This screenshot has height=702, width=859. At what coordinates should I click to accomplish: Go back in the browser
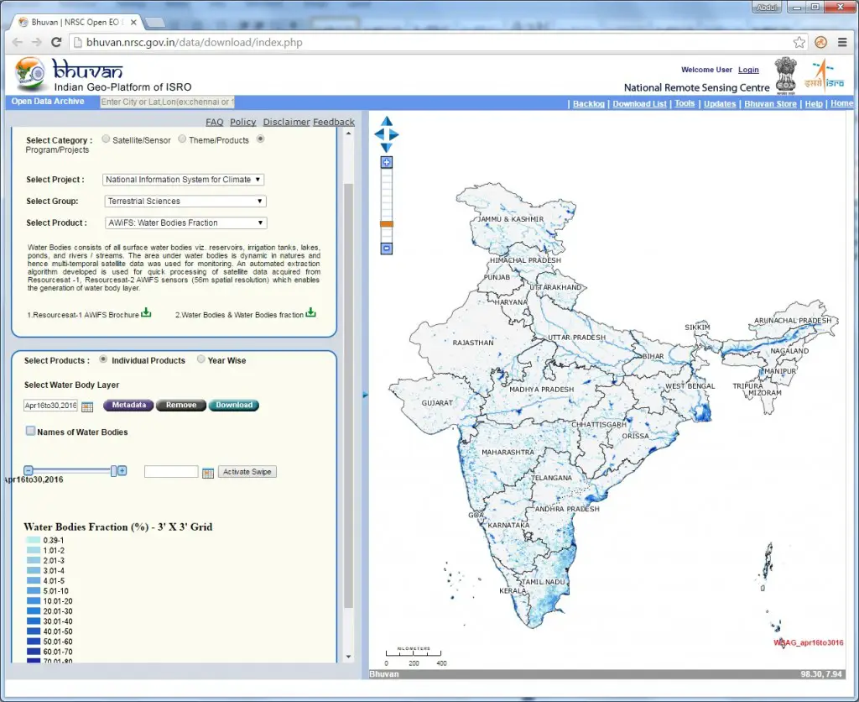[x=18, y=42]
